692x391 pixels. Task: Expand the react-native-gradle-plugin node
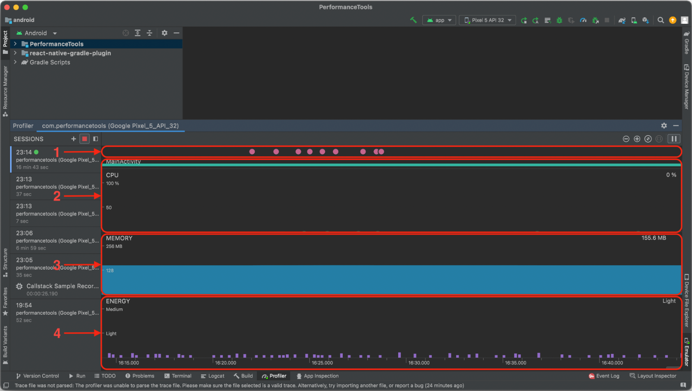[15, 53]
